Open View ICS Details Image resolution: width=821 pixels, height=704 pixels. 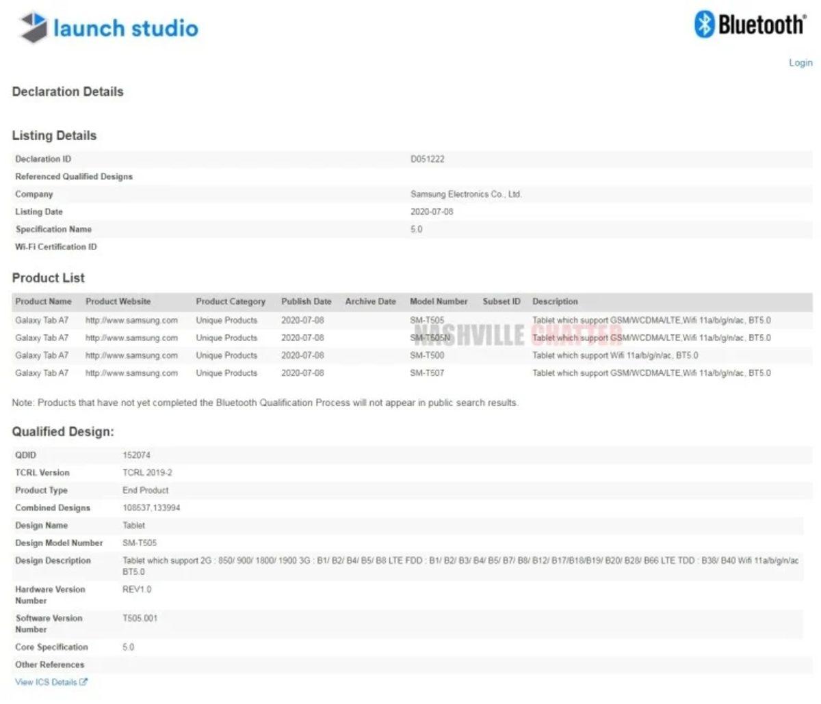click(44, 681)
